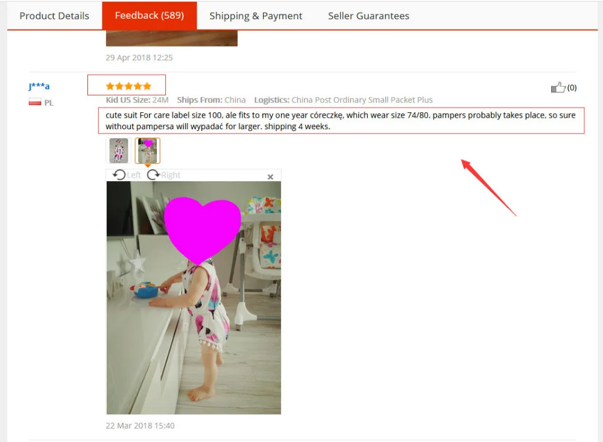Click the Left rotate label
Viewport: 603px width, 442px height.
134,175
